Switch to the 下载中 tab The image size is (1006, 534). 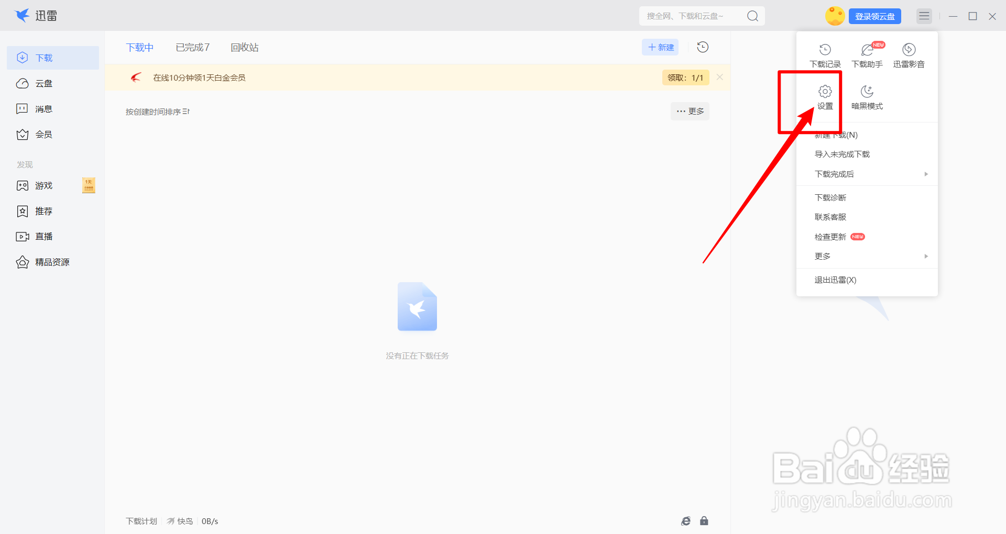pos(140,48)
